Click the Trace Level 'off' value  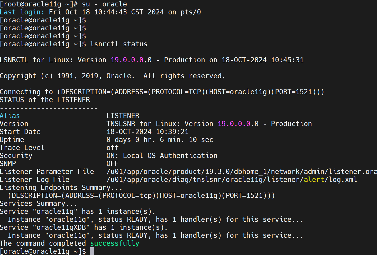tap(113, 148)
